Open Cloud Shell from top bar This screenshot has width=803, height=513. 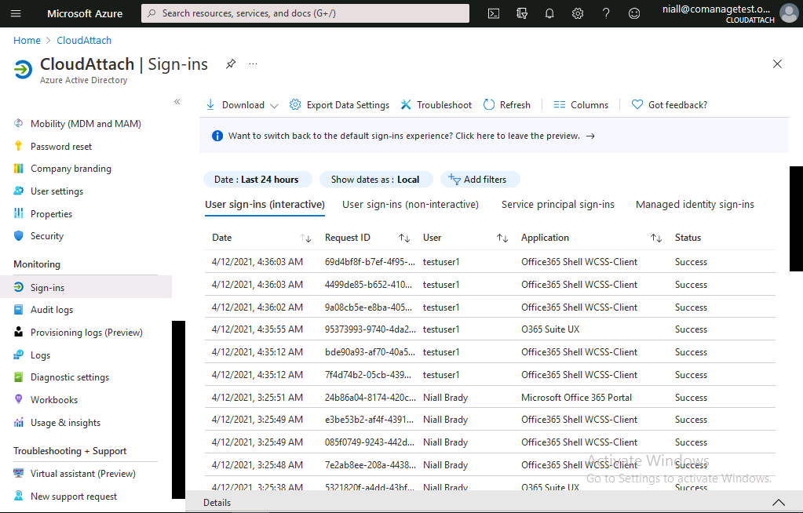(494, 13)
